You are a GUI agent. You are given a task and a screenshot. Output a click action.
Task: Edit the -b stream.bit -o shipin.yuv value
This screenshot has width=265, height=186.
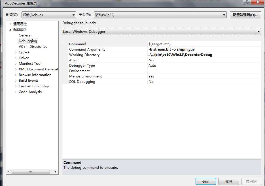coord(171,49)
